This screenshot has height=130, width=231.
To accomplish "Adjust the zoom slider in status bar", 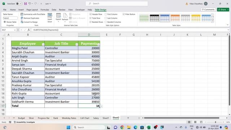I will (x=215, y=122).
